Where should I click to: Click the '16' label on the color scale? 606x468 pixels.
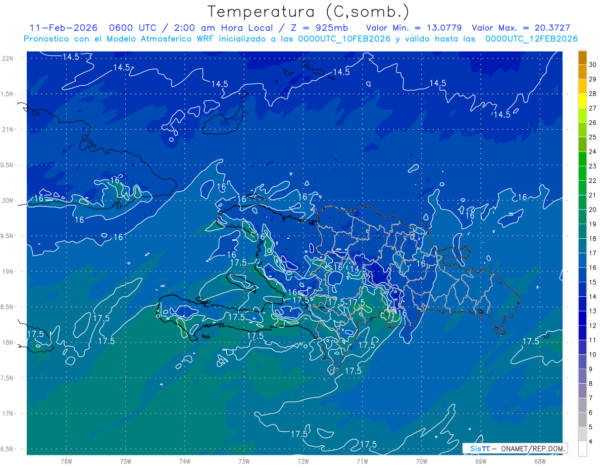(593, 268)
